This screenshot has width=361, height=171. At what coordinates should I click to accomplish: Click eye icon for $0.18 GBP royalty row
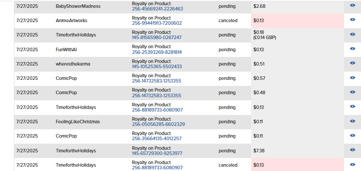click(352, 34)
